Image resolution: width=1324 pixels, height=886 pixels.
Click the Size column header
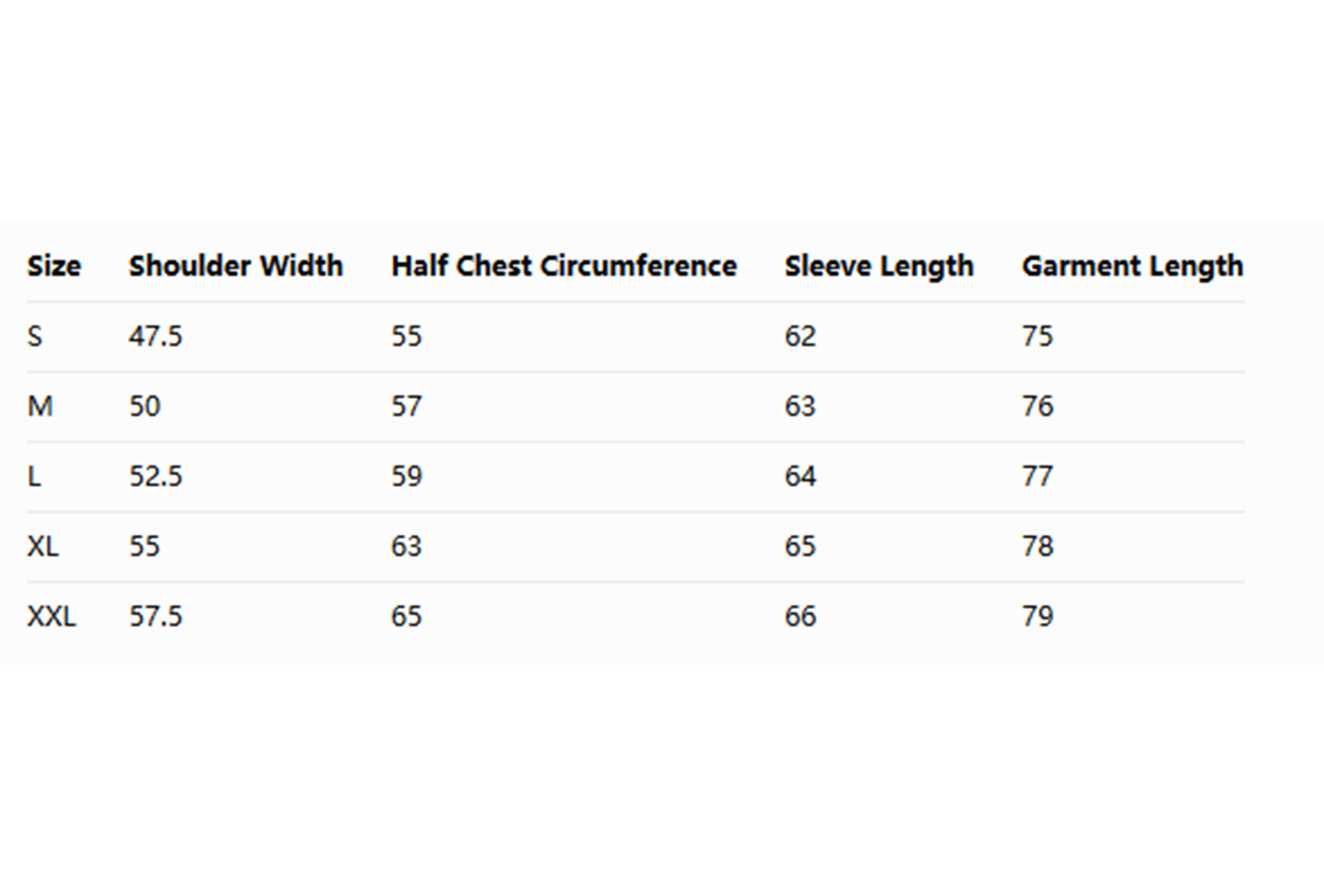pos(54,266)
